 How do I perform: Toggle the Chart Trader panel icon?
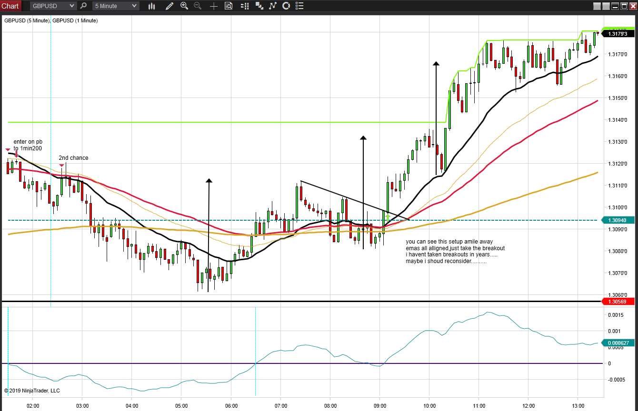click(245, 6)
